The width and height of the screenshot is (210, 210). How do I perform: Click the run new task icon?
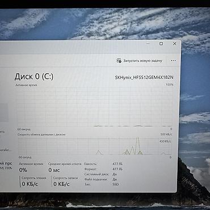pyautogui.click(x=119, y=61)
